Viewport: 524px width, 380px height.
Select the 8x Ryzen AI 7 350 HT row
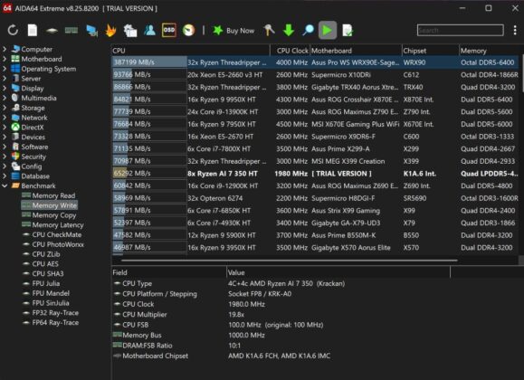(x=315, y=174)
